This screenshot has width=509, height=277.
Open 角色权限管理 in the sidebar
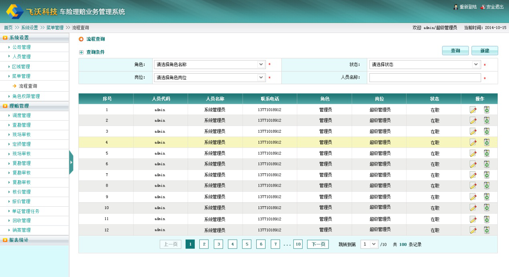coord(26,96)
